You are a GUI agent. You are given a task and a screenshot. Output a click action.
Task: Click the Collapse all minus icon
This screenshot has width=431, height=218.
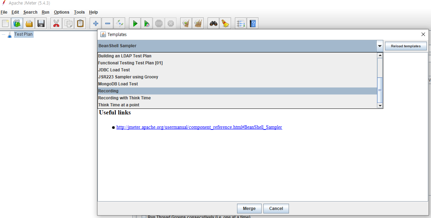[108, 23]
